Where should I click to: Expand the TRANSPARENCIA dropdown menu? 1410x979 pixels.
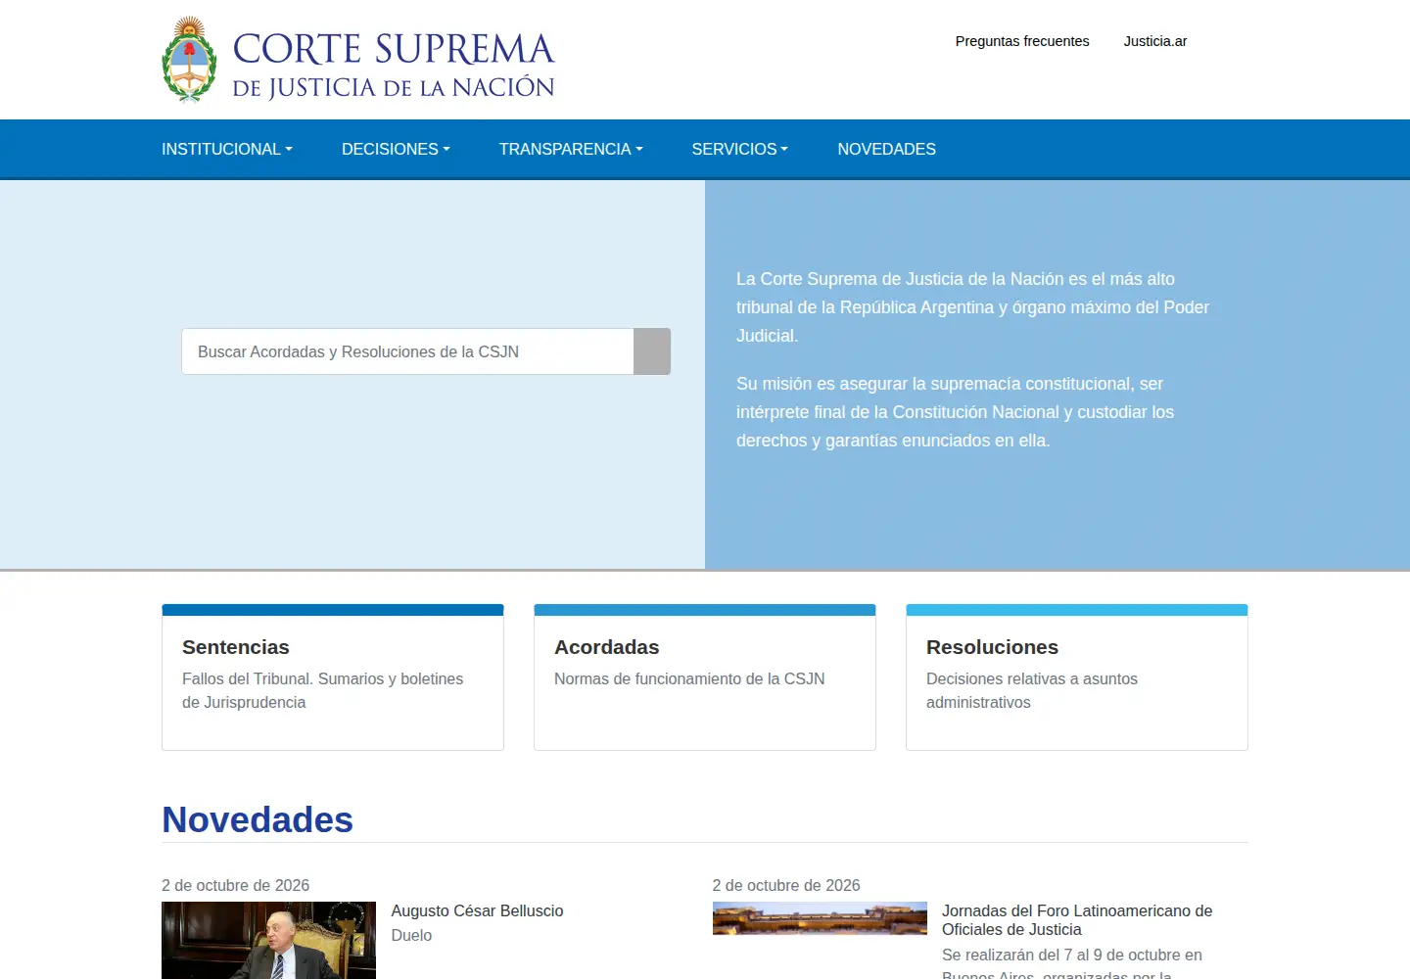[571, 149]
